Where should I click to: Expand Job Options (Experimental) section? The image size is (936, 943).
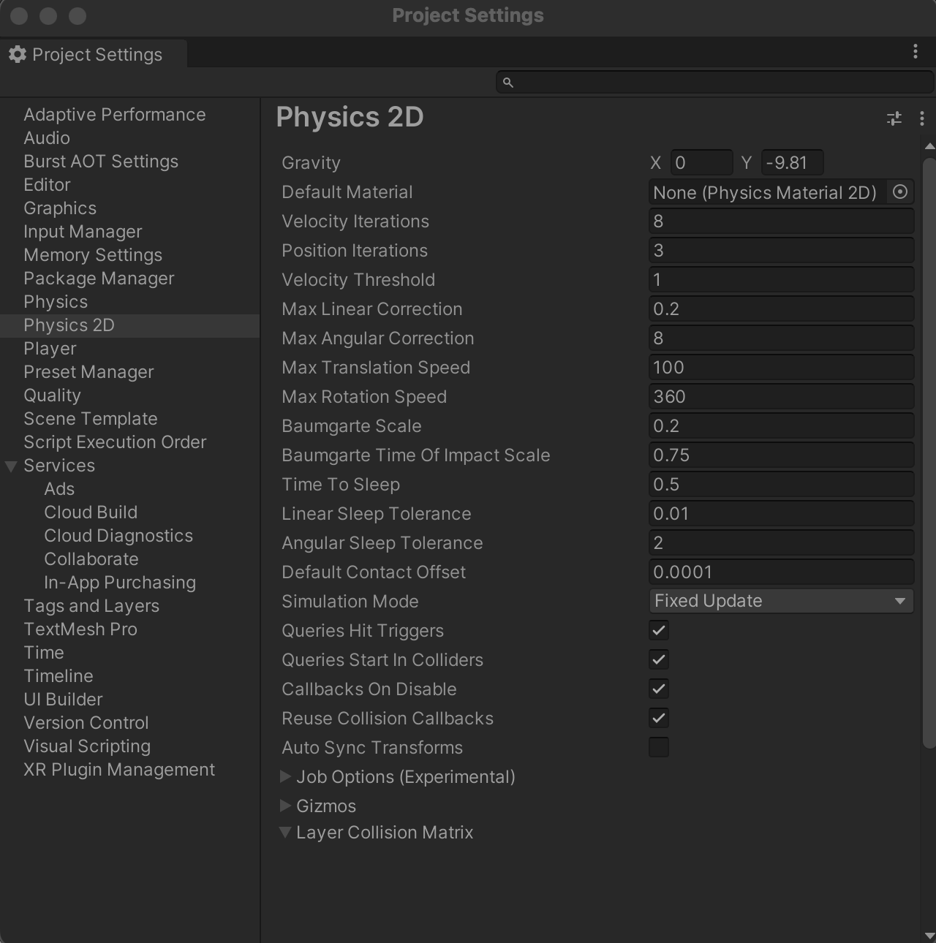[x=286, y=776]
